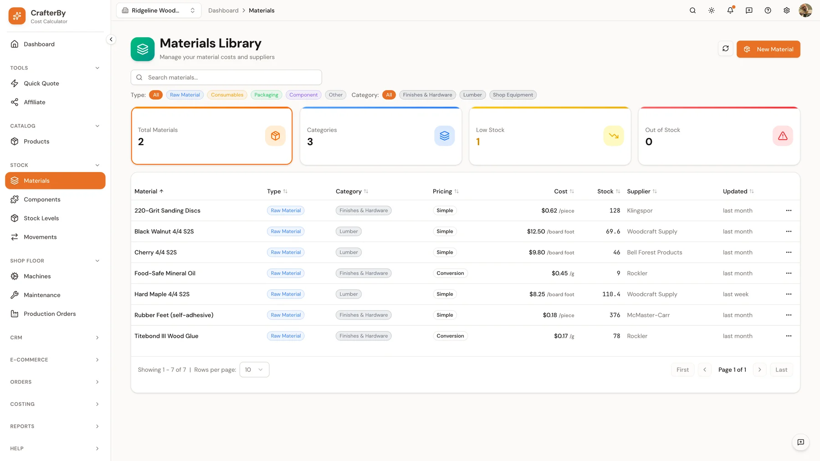Filter type by Consumables

[x=227, y=95]
